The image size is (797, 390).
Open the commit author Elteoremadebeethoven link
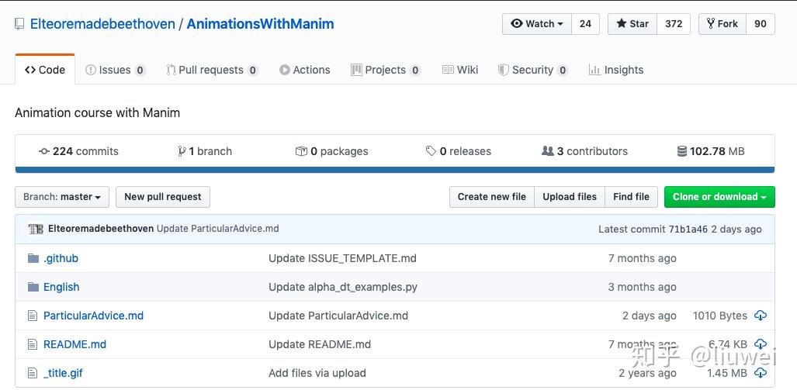(101, 229)
